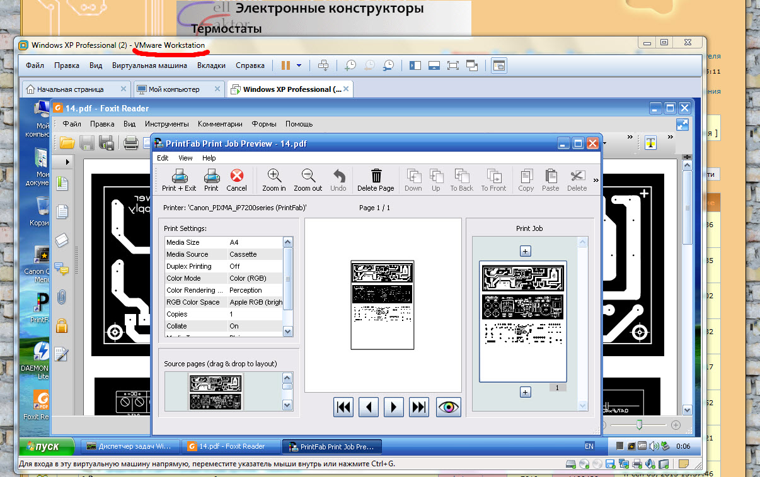Click VMware Unity mode icon
The image size is (760, 477).
pyautogui.click(x=473, y=65)
